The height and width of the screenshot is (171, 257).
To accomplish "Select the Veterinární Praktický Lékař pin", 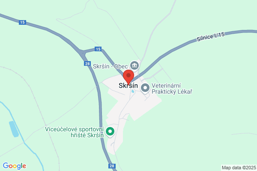I will 145,88.
